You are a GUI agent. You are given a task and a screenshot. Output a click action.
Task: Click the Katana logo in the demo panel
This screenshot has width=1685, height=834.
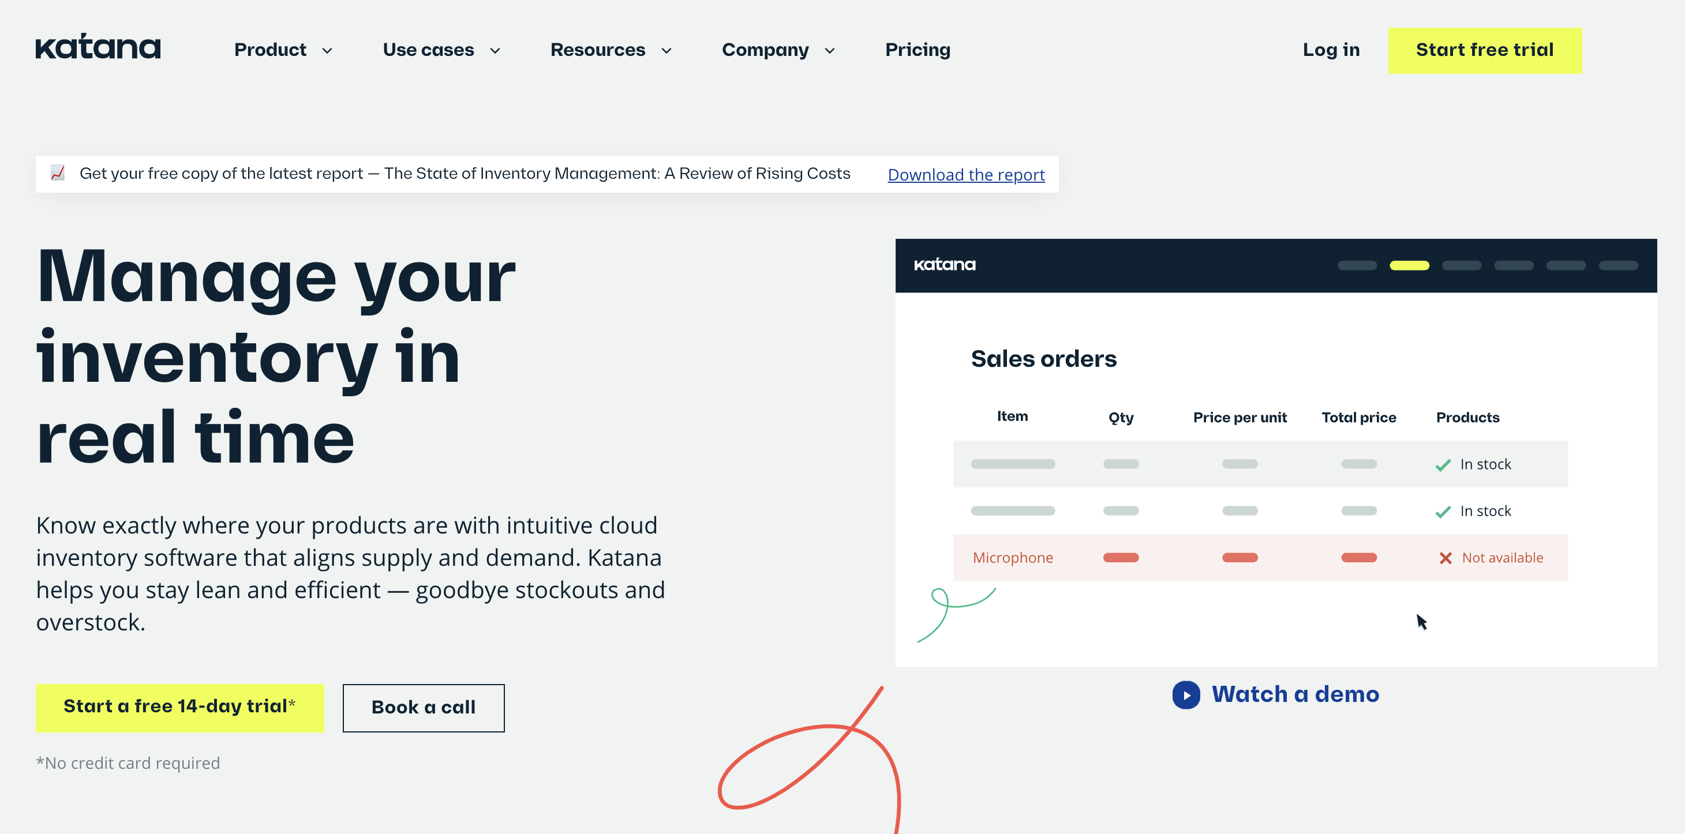tap(944, 265)
